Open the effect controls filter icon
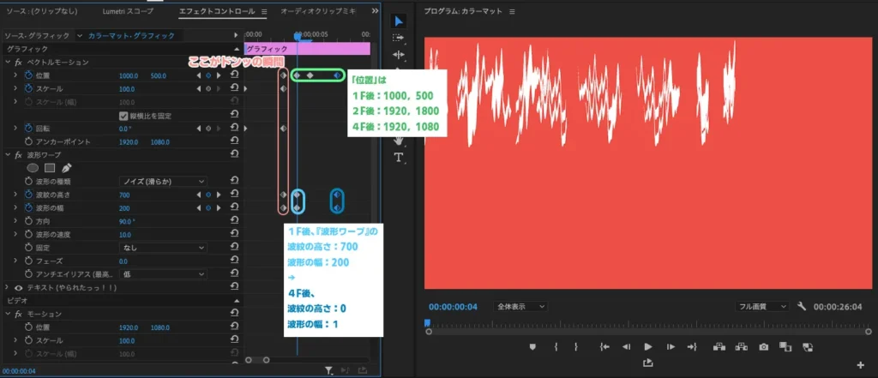This screenshot has height=378, width=878. [329, 370]
